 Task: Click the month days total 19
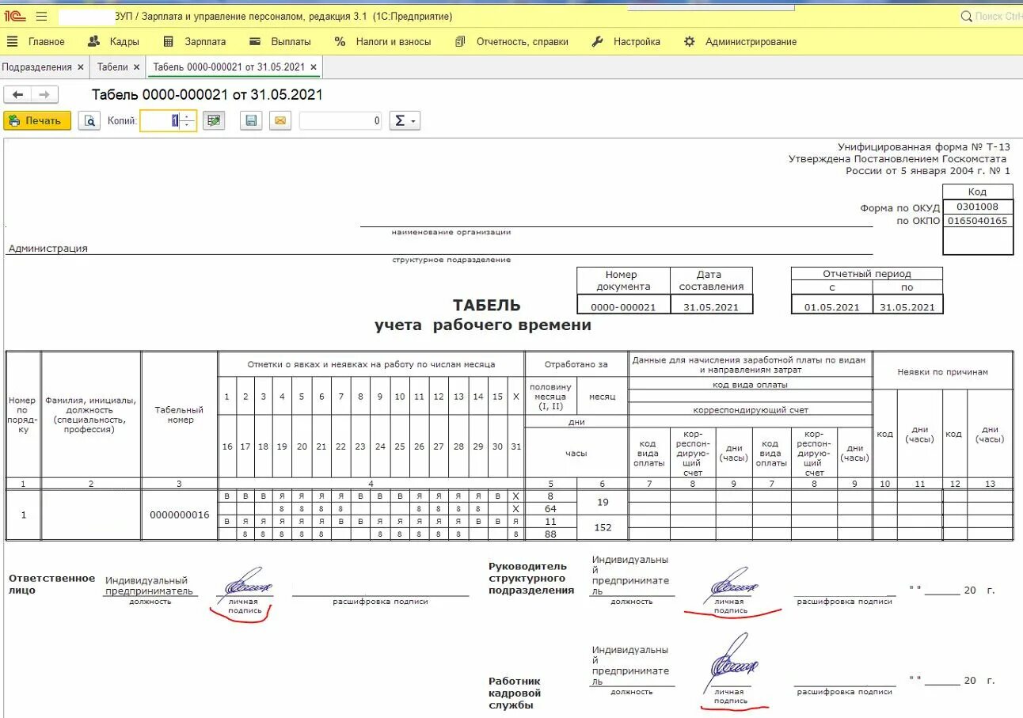click(603, 503)
